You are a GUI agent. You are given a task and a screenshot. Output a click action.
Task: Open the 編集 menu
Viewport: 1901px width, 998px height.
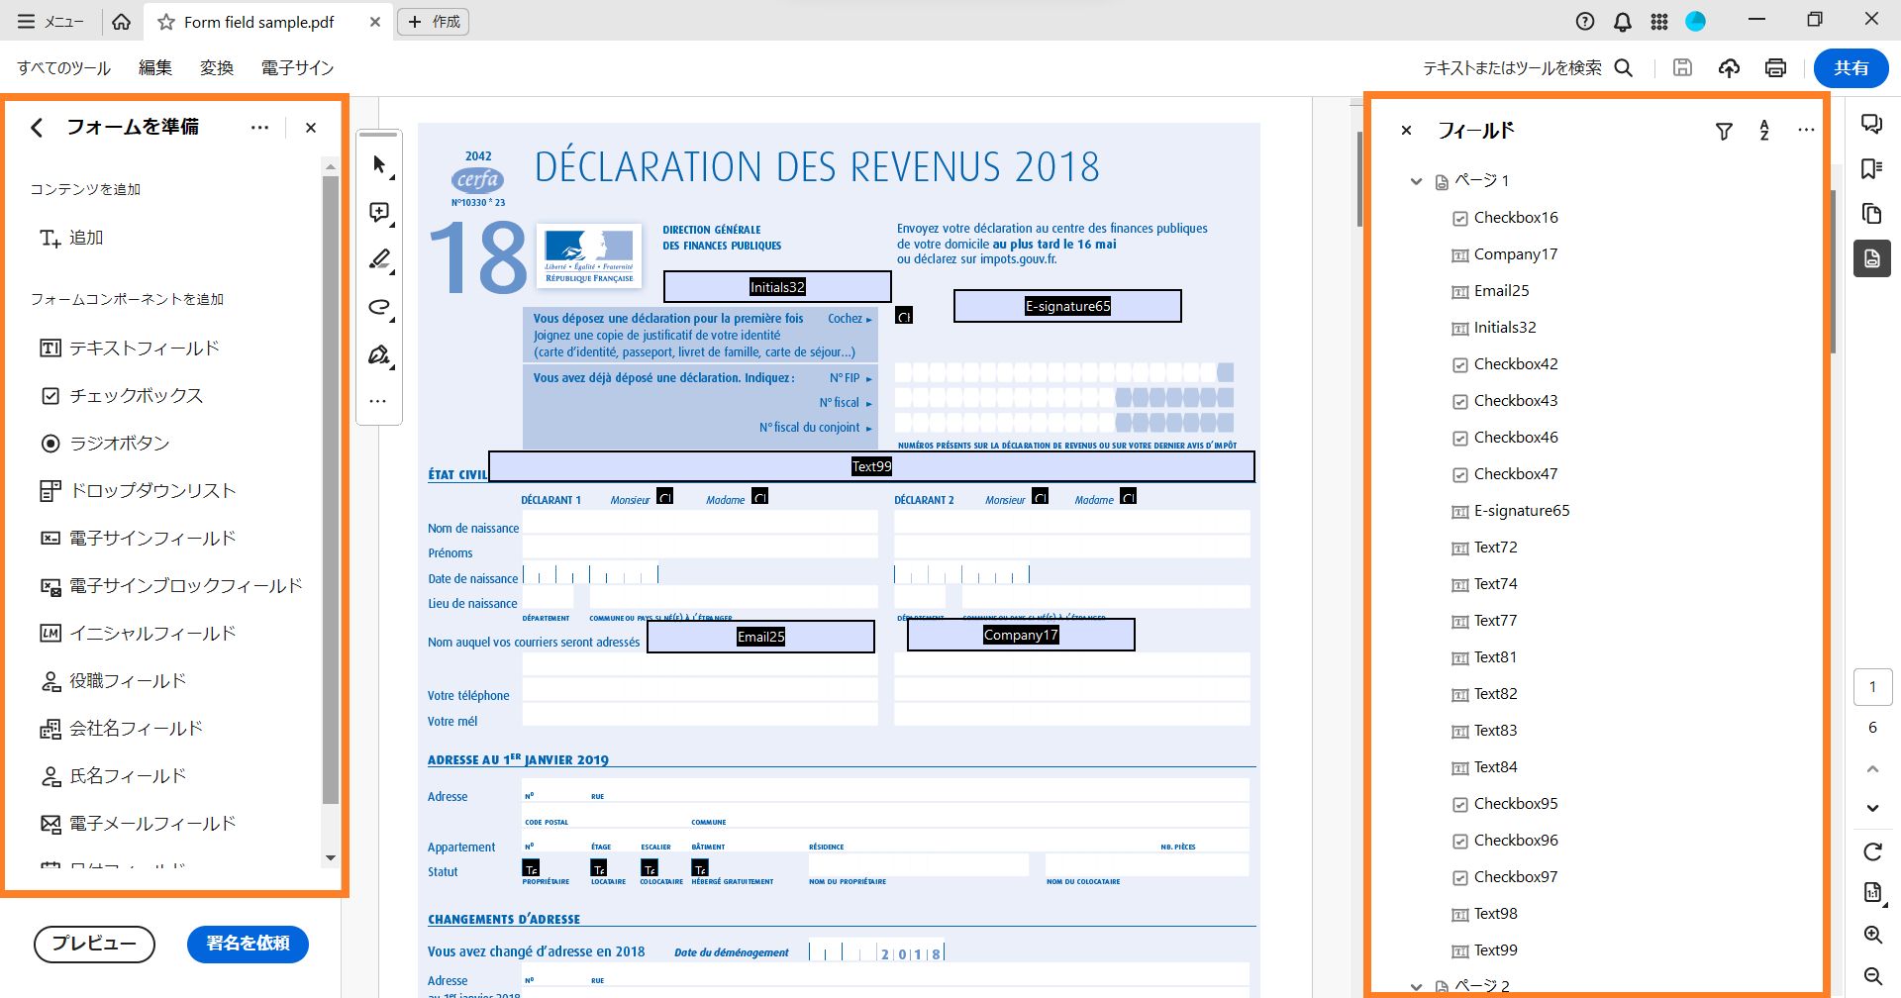tap(155, 67)
